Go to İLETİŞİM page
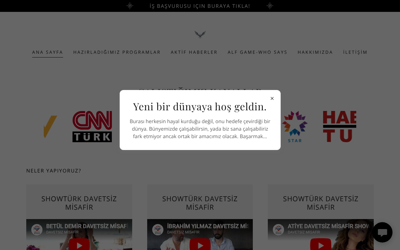The image size is (400, 250). (355, 52)
